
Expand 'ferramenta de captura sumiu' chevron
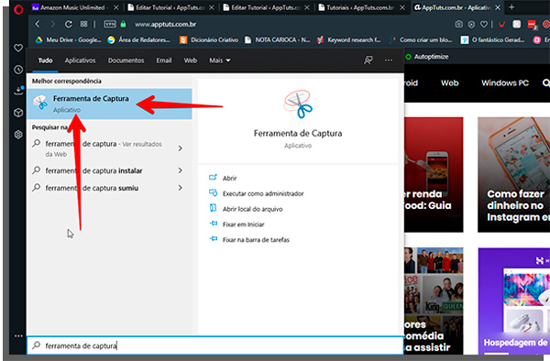[180, 188]
